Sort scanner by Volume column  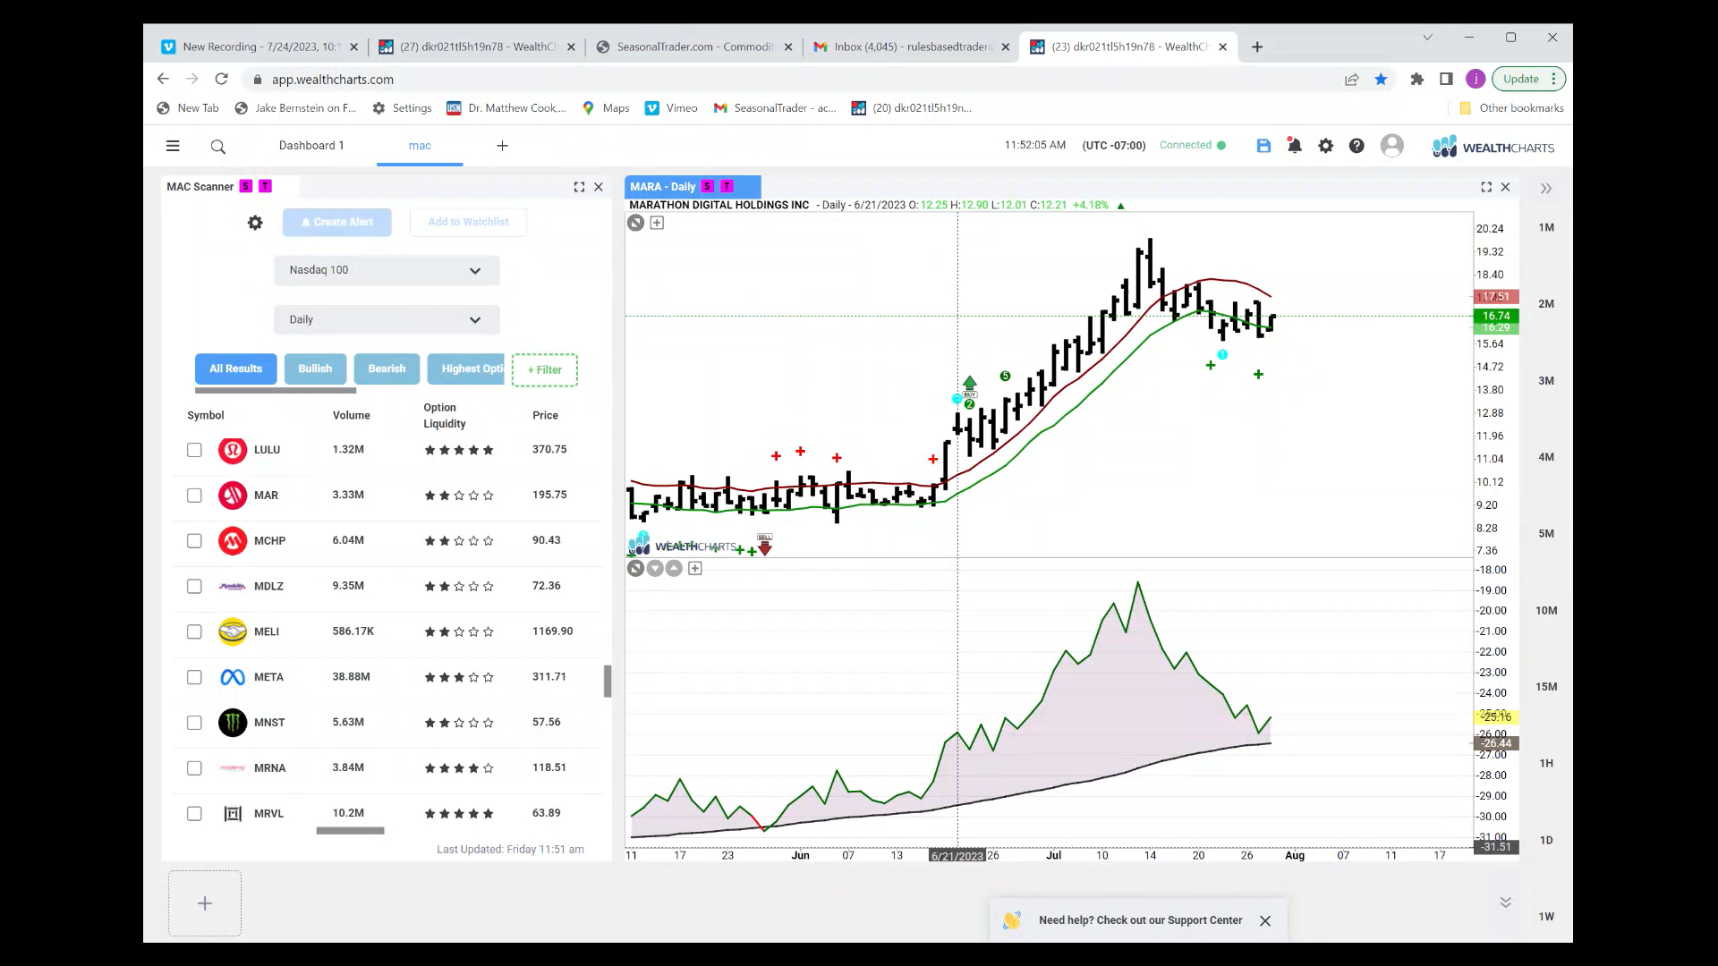point(351,416)
